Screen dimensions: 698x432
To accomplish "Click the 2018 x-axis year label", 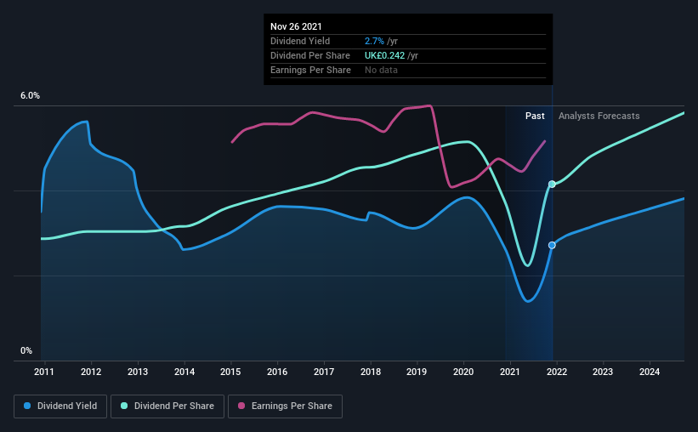I will [371, 372].
